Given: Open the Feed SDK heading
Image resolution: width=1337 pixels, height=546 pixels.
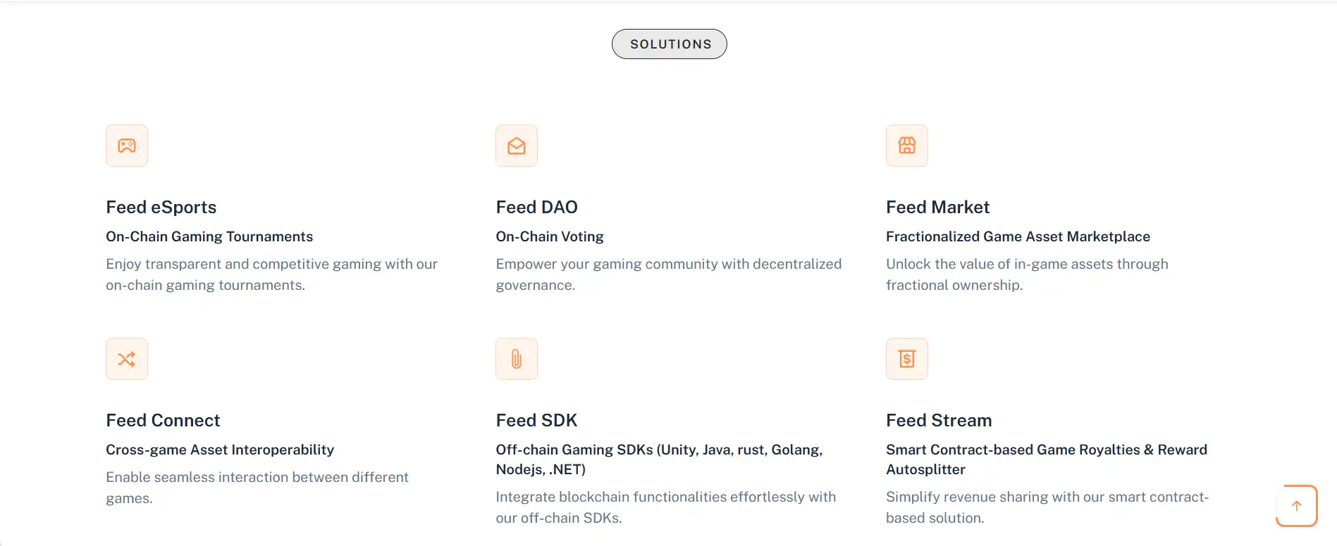Looking at the screenshot, I should pos(537,420).
